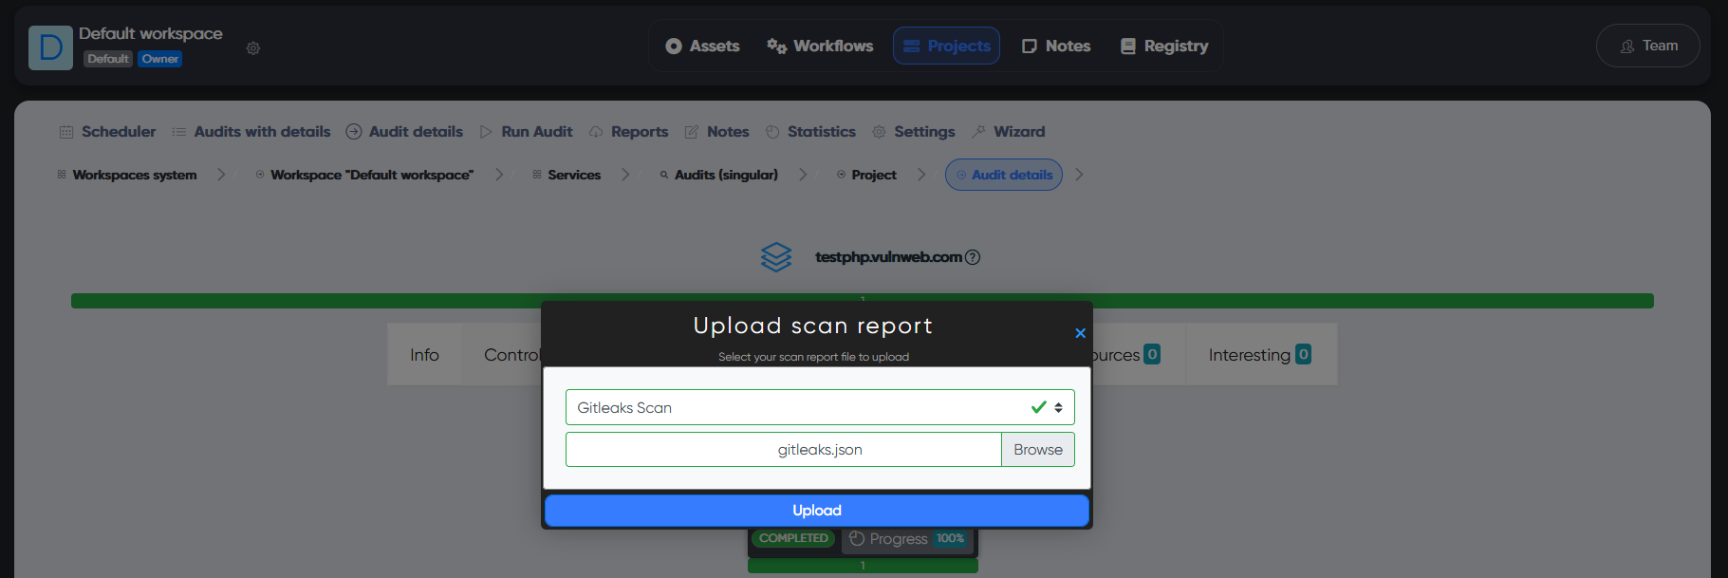Viewport: 1728px width, 578px height.
Task: Close the Upload scan report dialog
Action: pos(1080,333)
